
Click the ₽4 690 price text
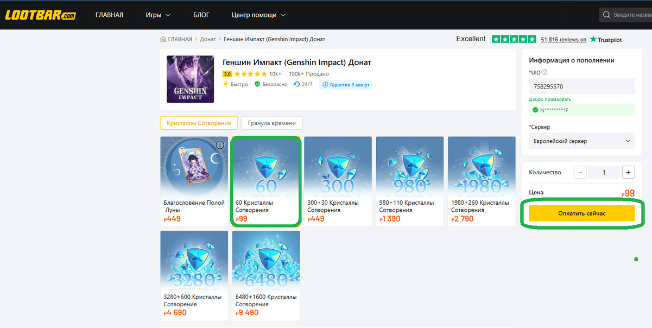click(x=175, y=313)
